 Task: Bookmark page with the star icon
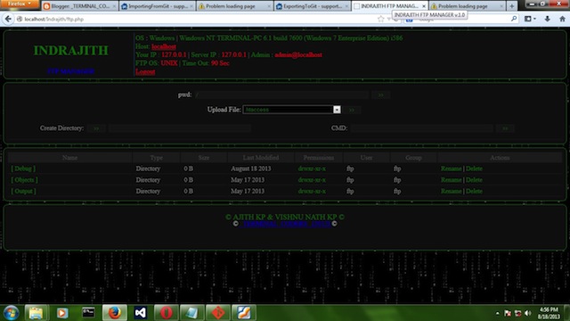click(x=380, y=19)
